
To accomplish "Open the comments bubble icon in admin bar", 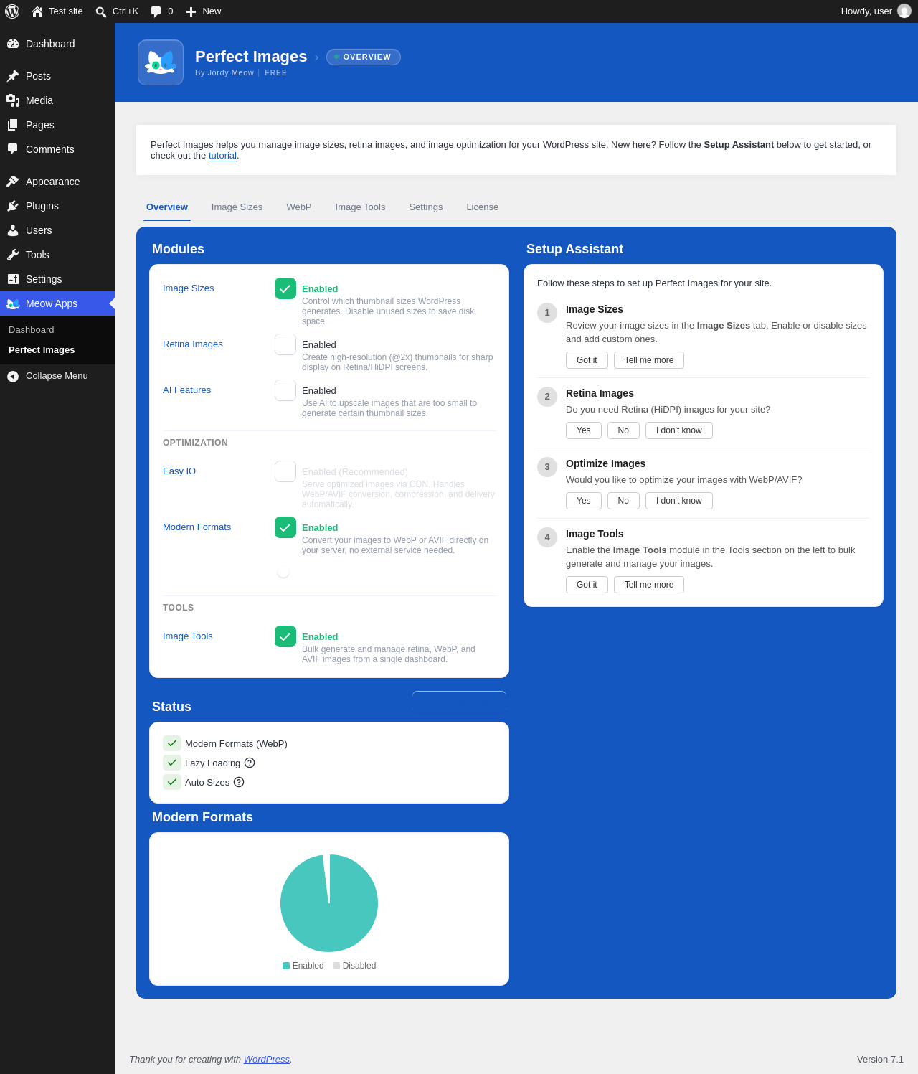I will [156, 11].
